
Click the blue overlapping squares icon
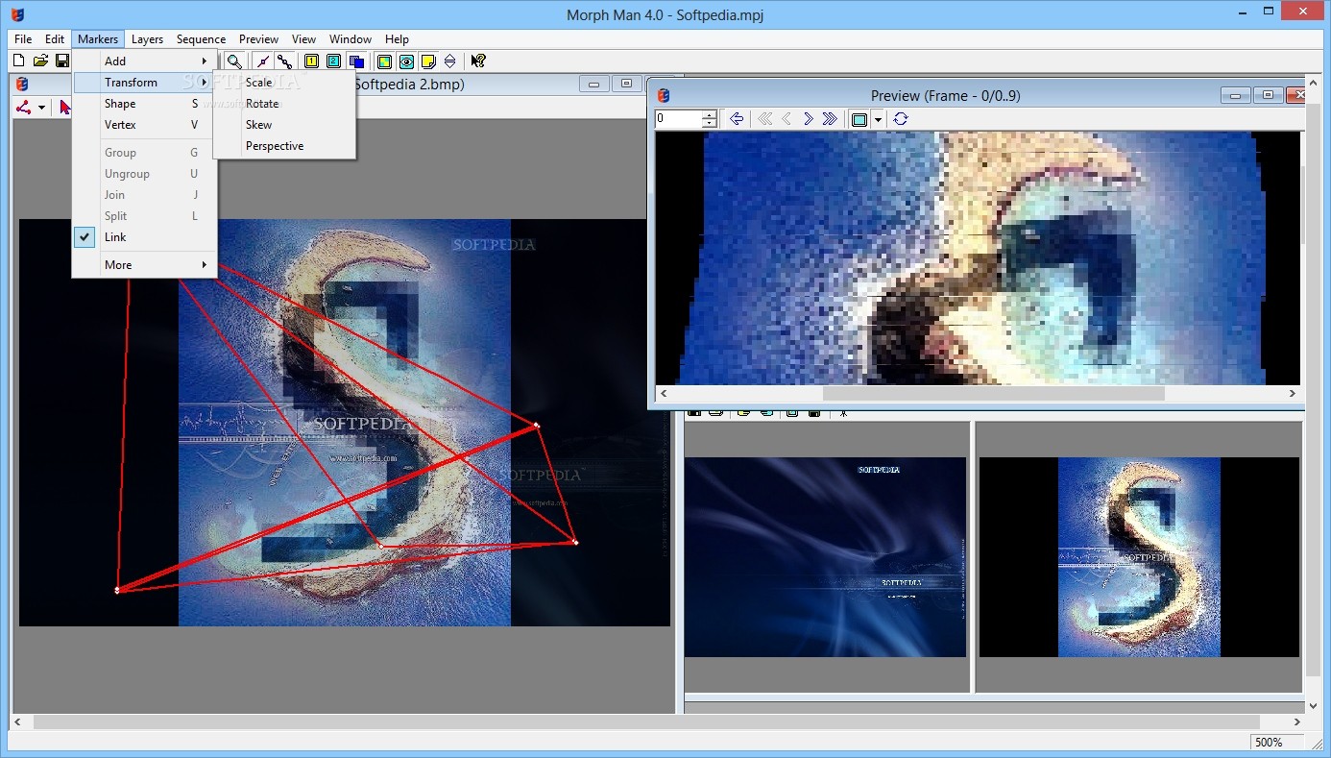tap(356, 61)
